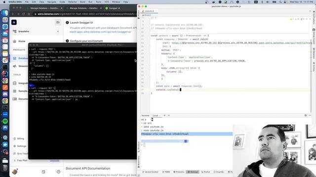This screenshot has height=177, width=316.
Task: Open the Structure tool window stripe
Action: click(x=139, y=147)
